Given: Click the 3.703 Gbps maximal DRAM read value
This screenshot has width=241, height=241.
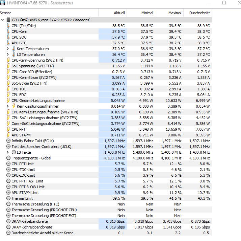Looking at the screenshot, I should (x=172, y=221).
